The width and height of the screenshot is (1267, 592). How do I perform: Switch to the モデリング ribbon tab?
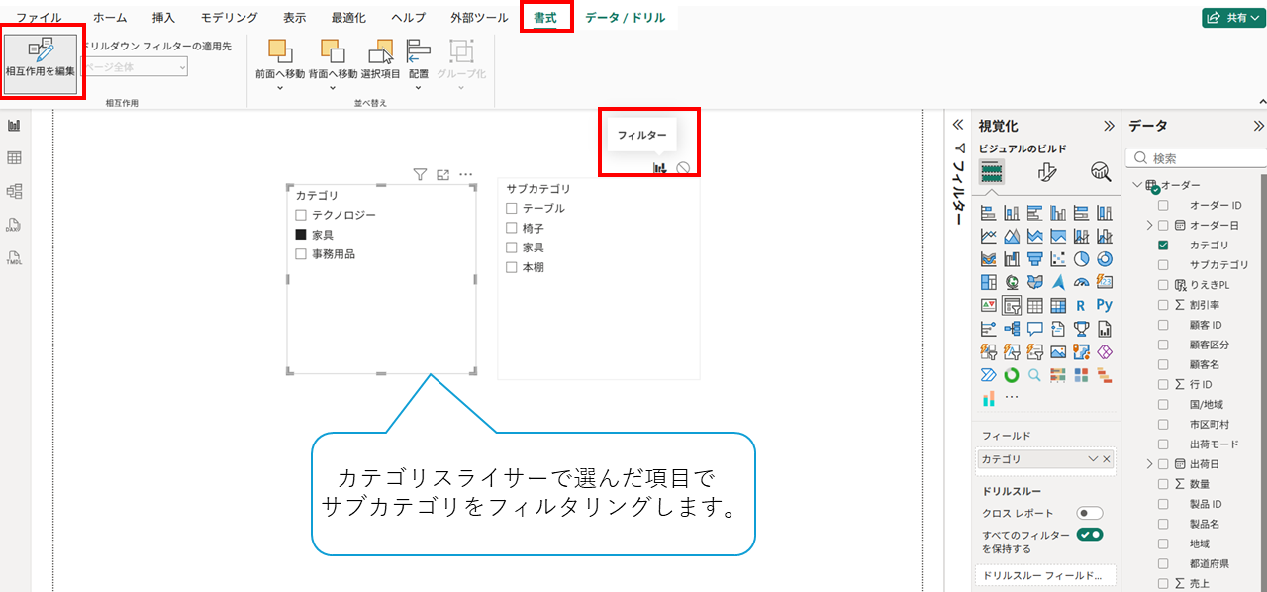tap(229, 18)
